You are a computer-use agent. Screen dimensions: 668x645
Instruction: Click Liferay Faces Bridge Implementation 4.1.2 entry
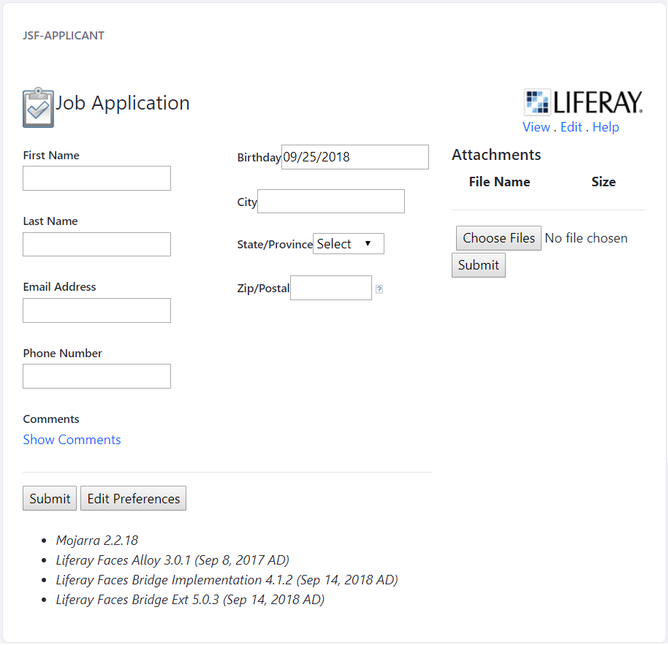tap(227, 580)
